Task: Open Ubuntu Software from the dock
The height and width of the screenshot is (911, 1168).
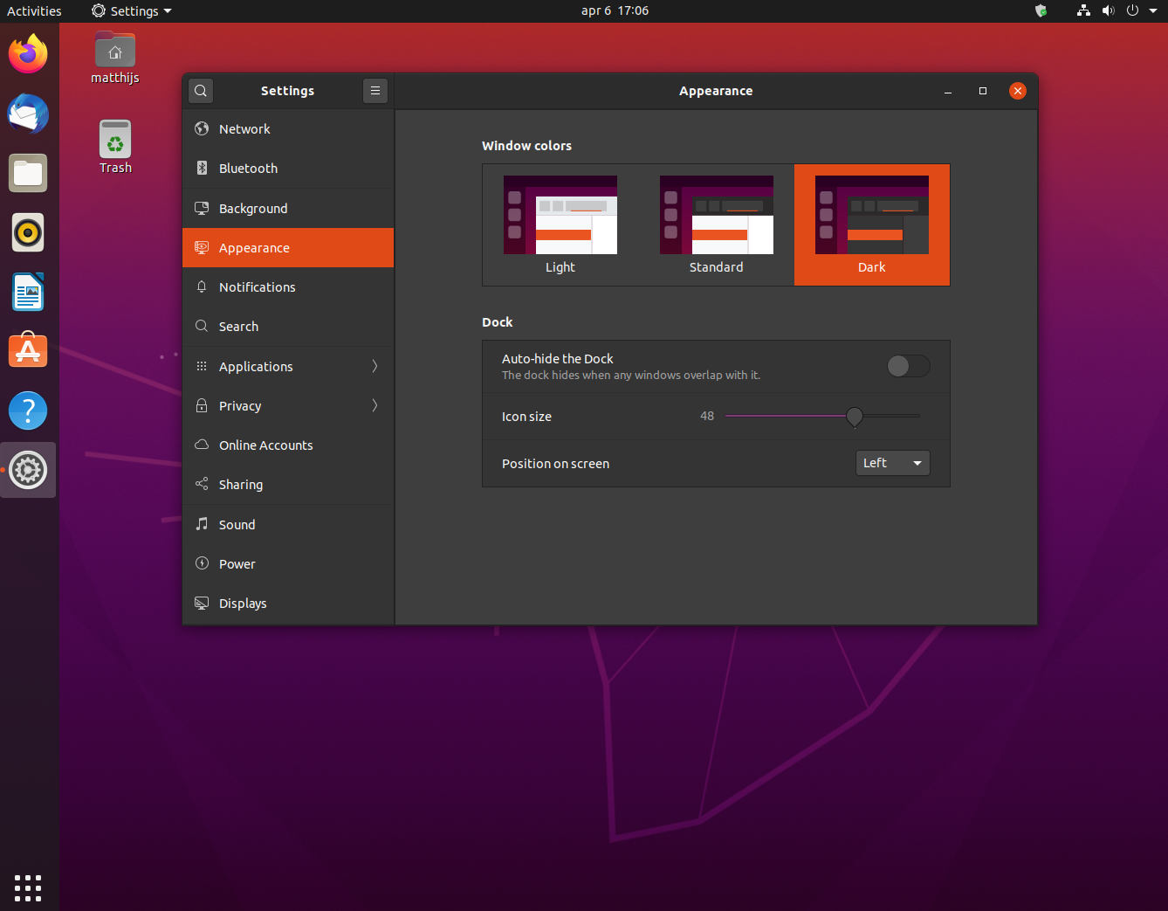Action: 28,351
